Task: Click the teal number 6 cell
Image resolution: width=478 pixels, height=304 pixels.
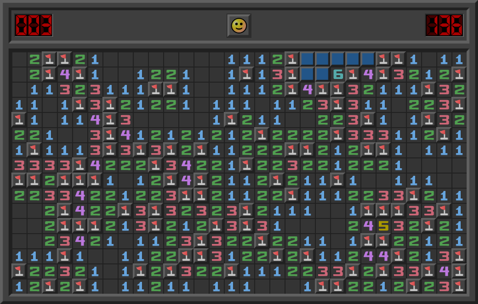Action: (x=338, y=74)
